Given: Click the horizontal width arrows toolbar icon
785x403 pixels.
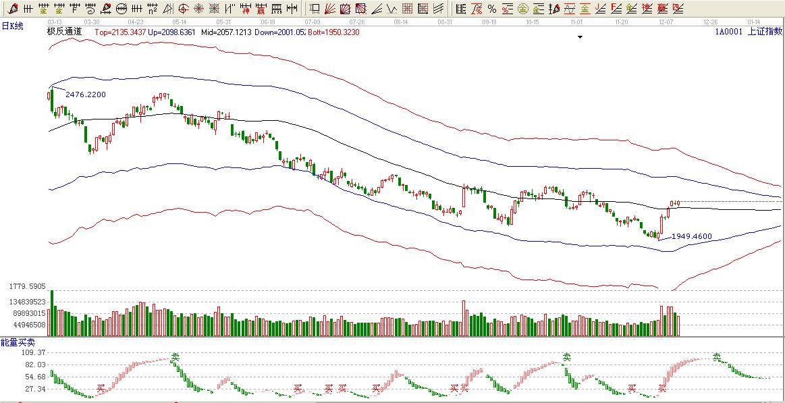Looking at the screenshot, I should click(x=291, y=9).
